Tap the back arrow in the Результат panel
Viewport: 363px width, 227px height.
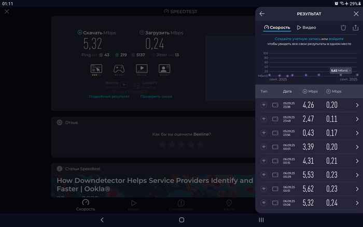tap(262, 14)
